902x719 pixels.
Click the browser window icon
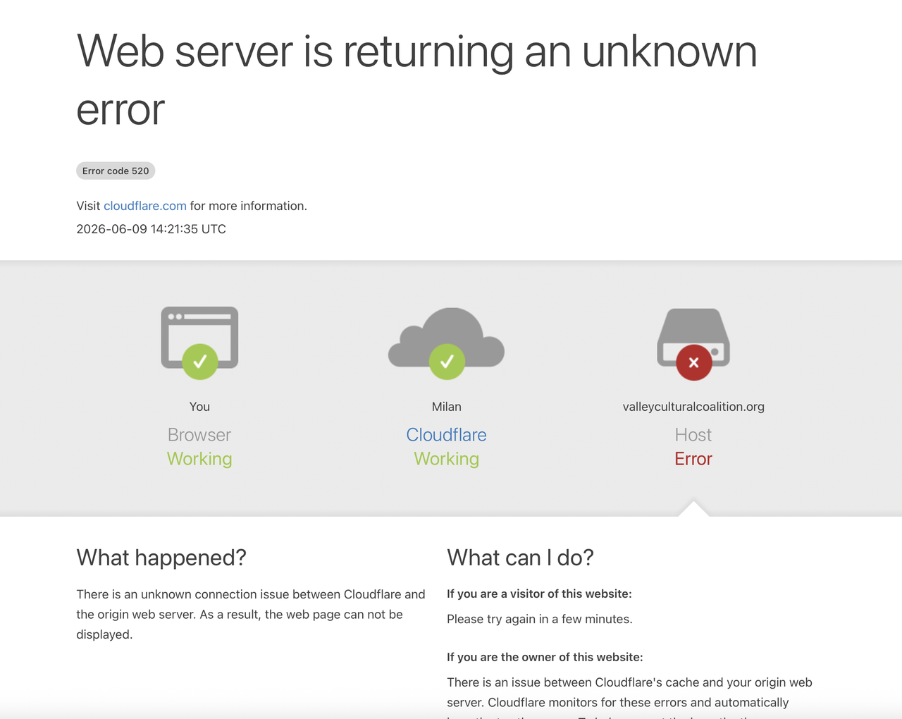(x=199, y=337)
